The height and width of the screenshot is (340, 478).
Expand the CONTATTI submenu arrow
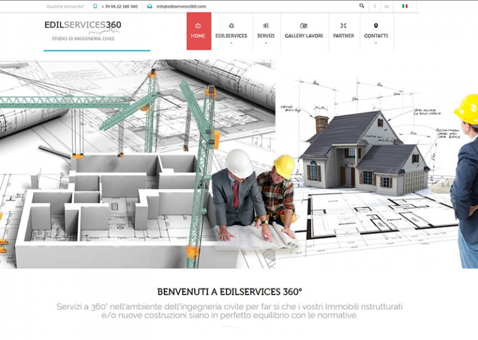pos(376,43)
